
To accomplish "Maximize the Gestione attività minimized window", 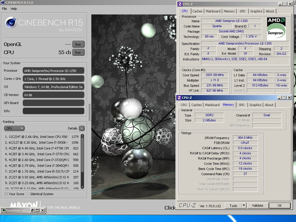I will pyautogui.click(x=37, y=210).
